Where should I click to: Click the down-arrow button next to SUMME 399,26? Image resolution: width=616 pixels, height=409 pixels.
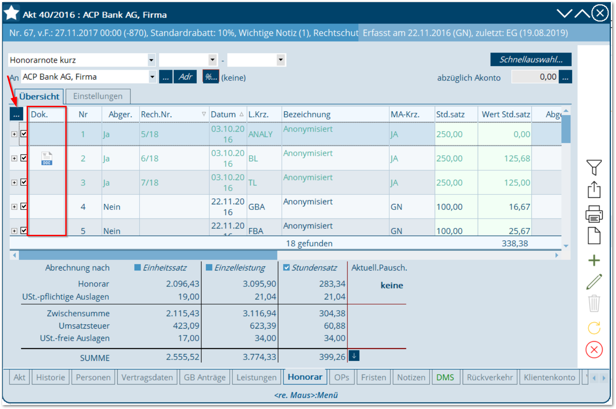(x=354, y=356)
